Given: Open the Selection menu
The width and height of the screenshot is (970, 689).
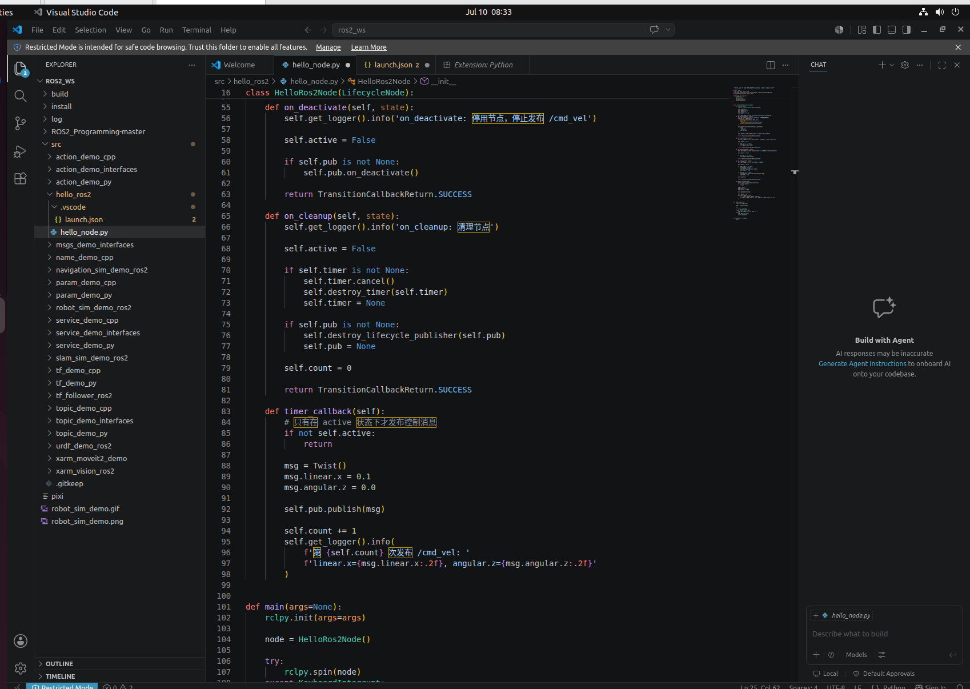Looking at the screenshot, I should [90, 30].
